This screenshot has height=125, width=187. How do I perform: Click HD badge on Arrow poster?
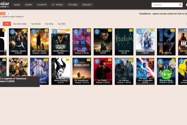click(110, 30)
